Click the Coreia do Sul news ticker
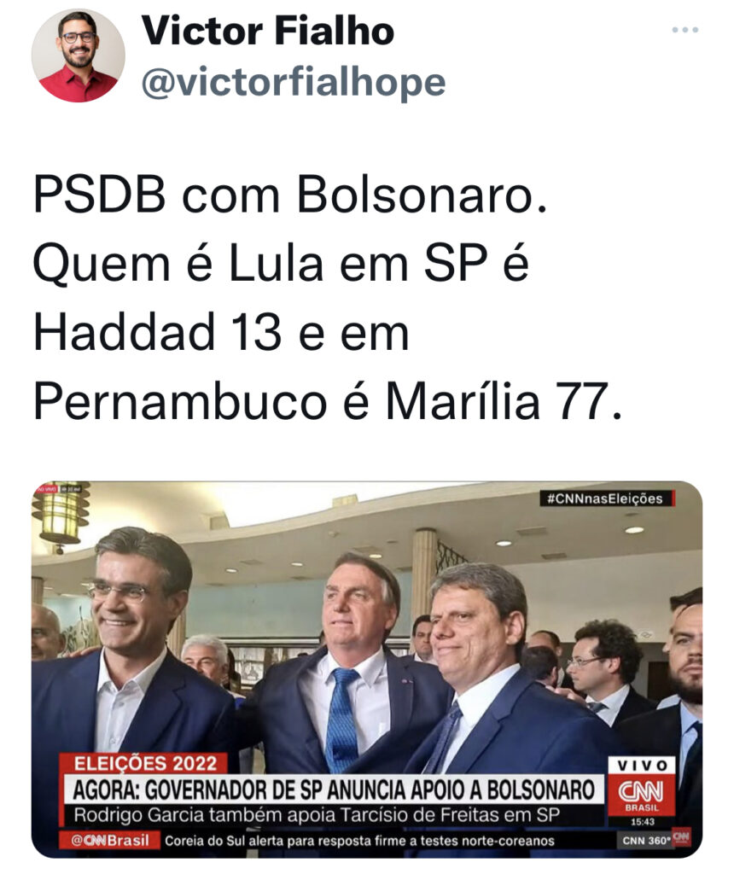The height and width of the screenshot is (874, 734). (359, 841)
